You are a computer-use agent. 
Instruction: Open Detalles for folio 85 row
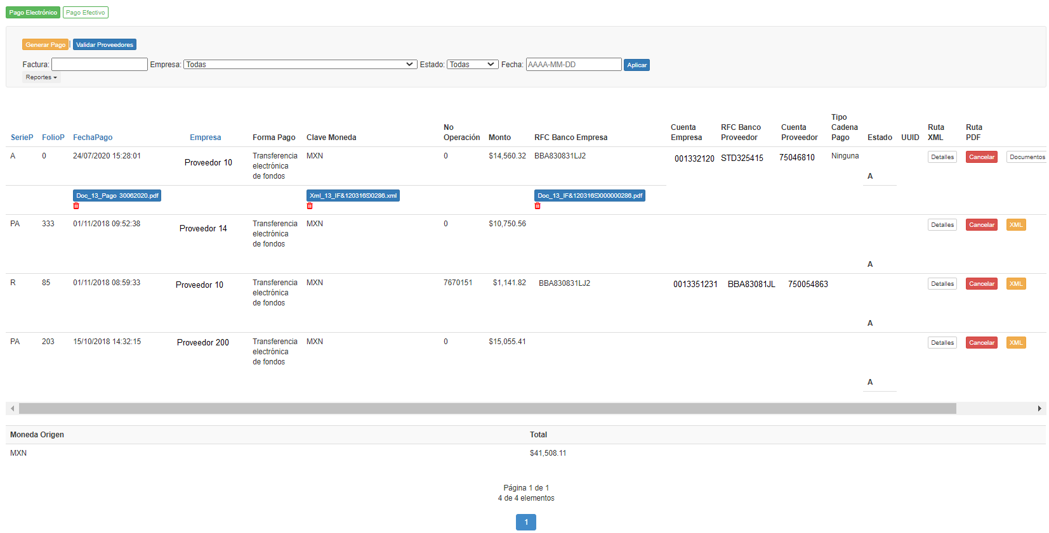pyautogui.click(x=942, y=284)
